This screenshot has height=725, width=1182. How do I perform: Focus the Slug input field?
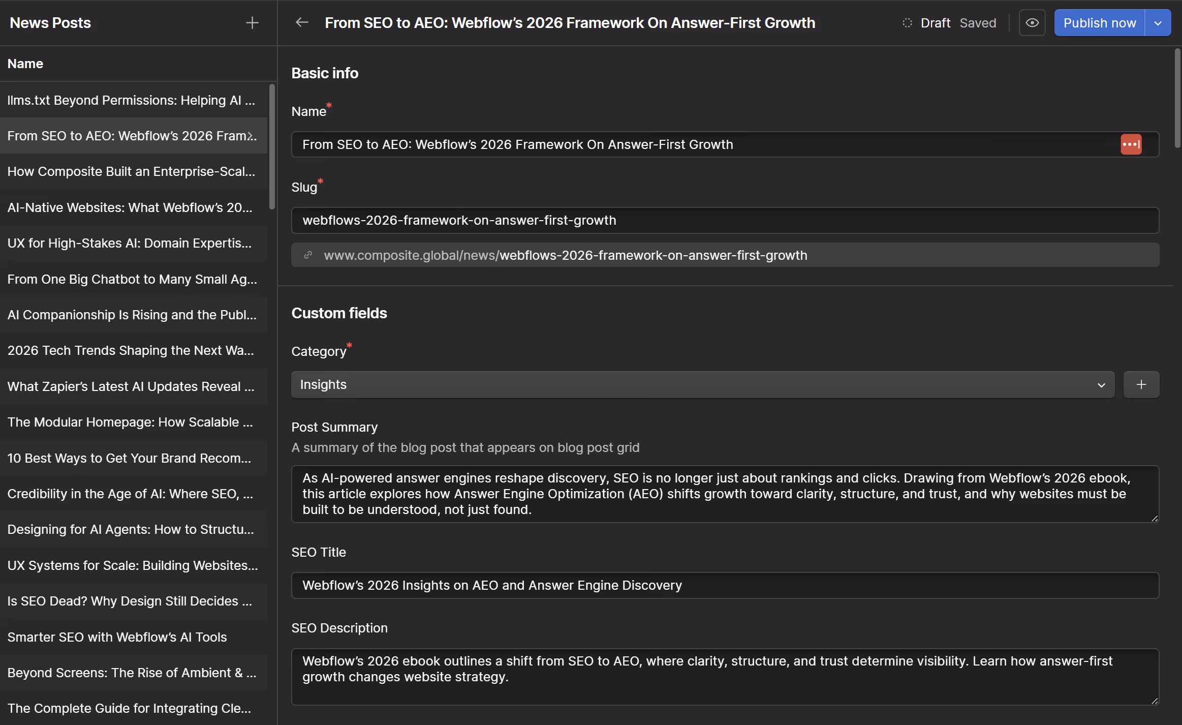click(725, 220)
